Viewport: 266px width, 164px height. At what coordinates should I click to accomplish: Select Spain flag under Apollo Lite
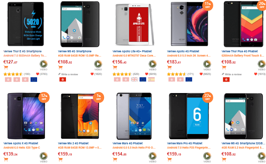click(151, 80)
